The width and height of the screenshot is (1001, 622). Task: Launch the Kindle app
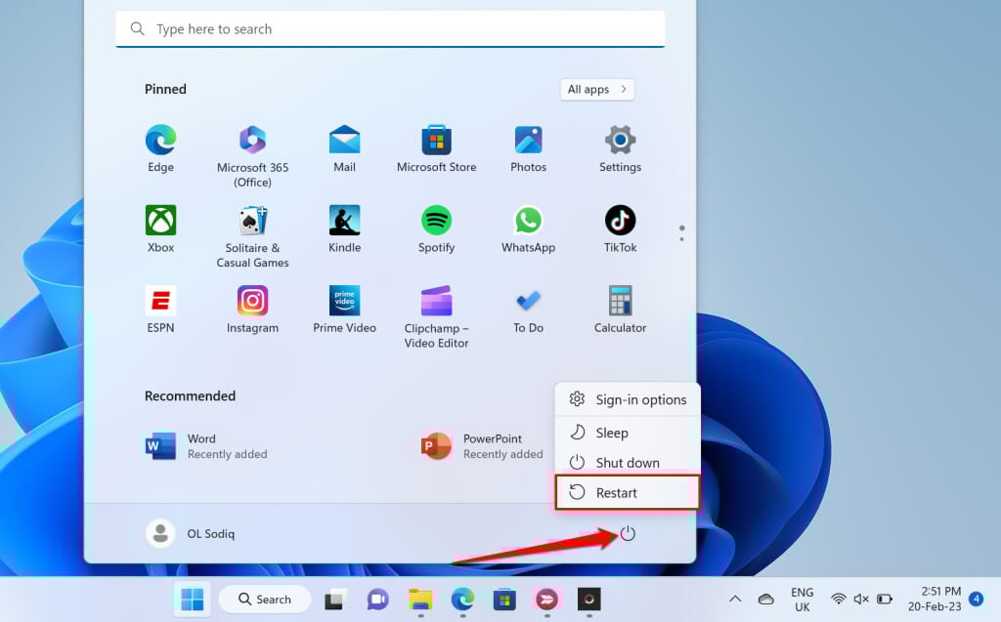coord(344,229)
